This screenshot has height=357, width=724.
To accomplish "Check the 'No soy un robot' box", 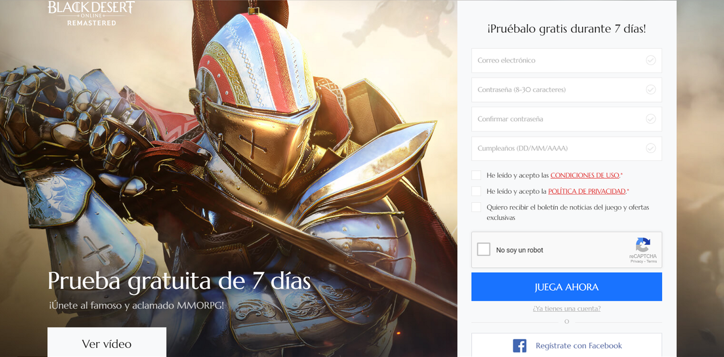I will tap(484, 250).
